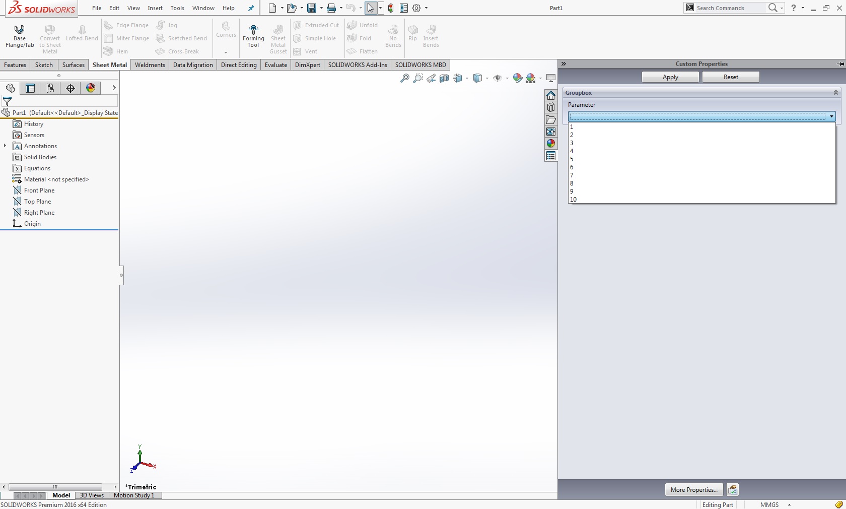Pin the Custom Properties pane
The width and height of the screenshot is (846, 509).
pos(840,64)
